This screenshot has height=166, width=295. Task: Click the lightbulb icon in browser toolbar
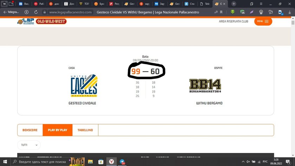click(261, 12)
